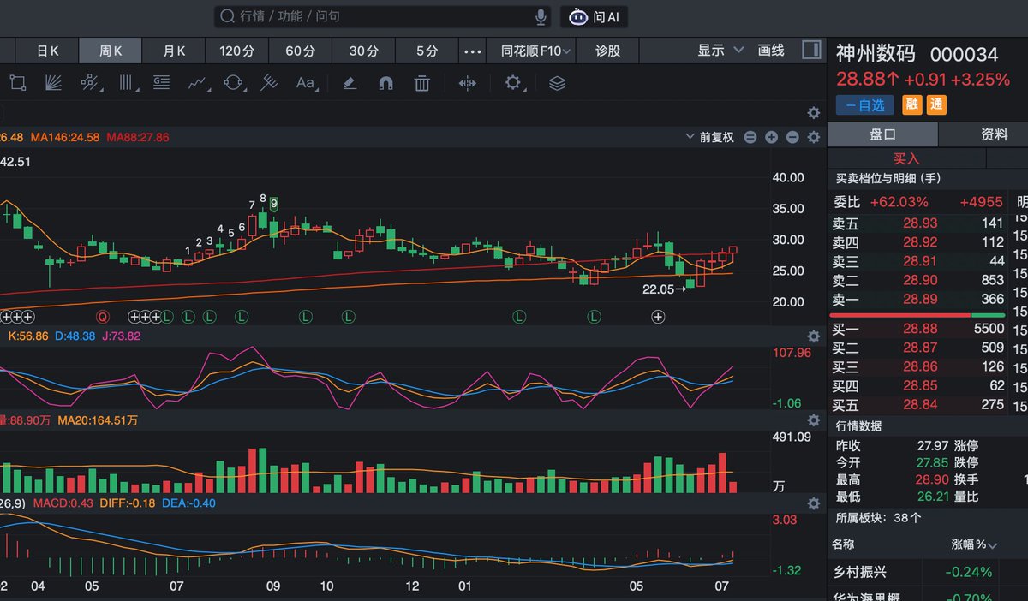Open drawing toolbar gear settings

[513, 83]
